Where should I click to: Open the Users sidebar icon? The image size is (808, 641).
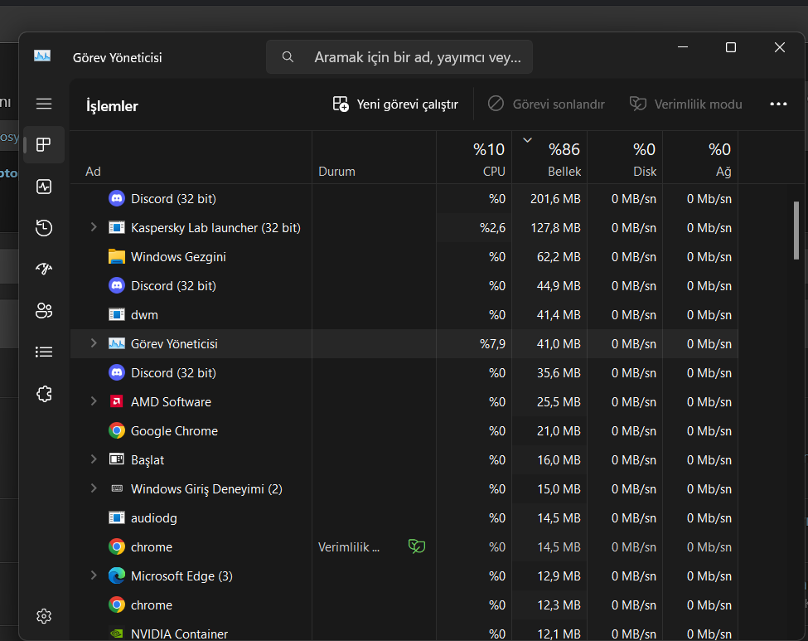click(x=44, y=310)
